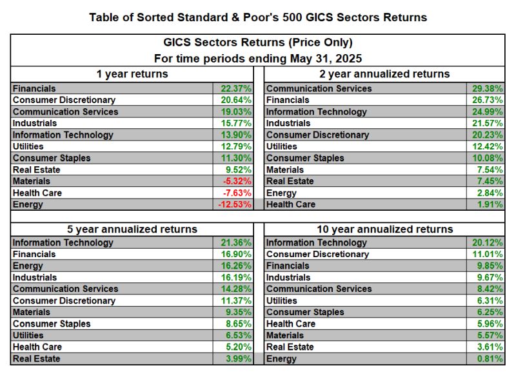Image resolution: width=516 pixels, height=377 pixels.
Task: Select the '1 year returns' header cell
Action: (132, 74)
